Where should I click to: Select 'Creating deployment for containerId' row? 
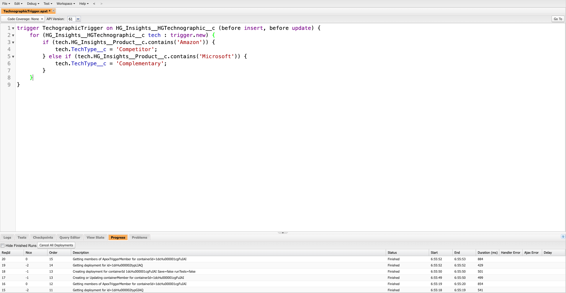283,271
